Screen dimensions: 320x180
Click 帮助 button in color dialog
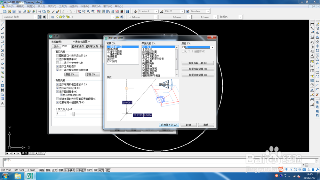pyautogui.click(x=206, y=125)
